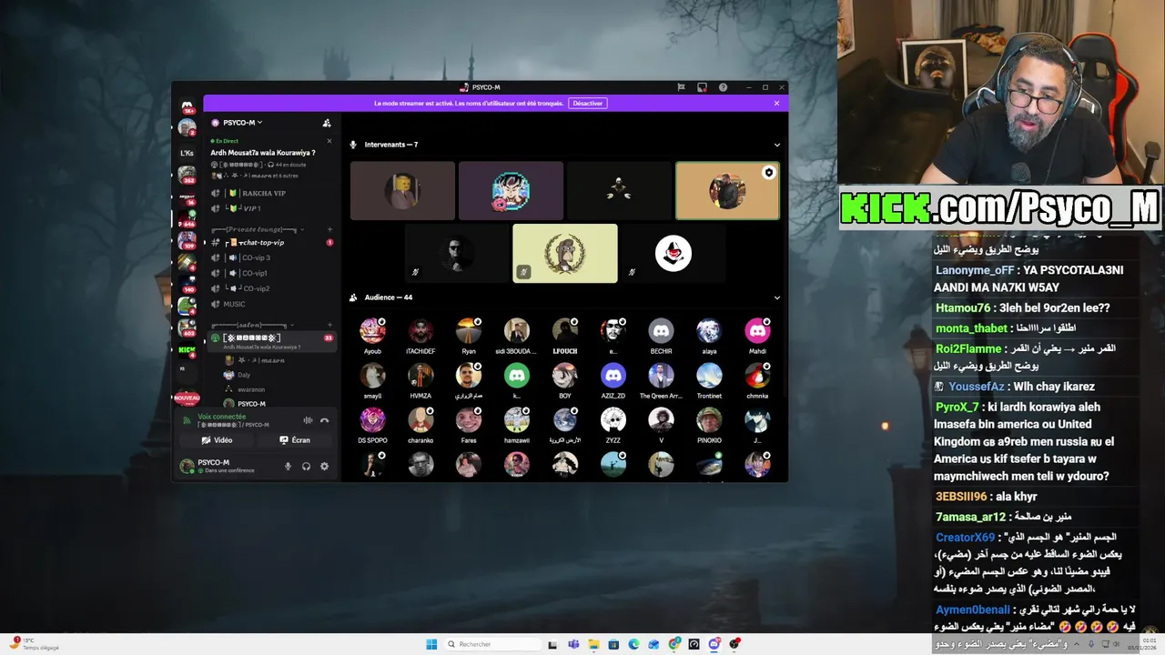The width and height of the screenshot is (1165, 655).
Task: Toggle microphone mute in user panel
Action: click(x=289, y=467)
